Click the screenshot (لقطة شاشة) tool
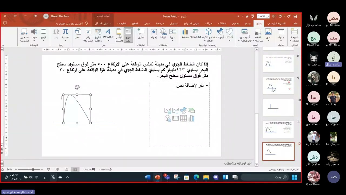The width and height of the screenshot is (346, 195). pyautogui.click(x=258, y=35)
